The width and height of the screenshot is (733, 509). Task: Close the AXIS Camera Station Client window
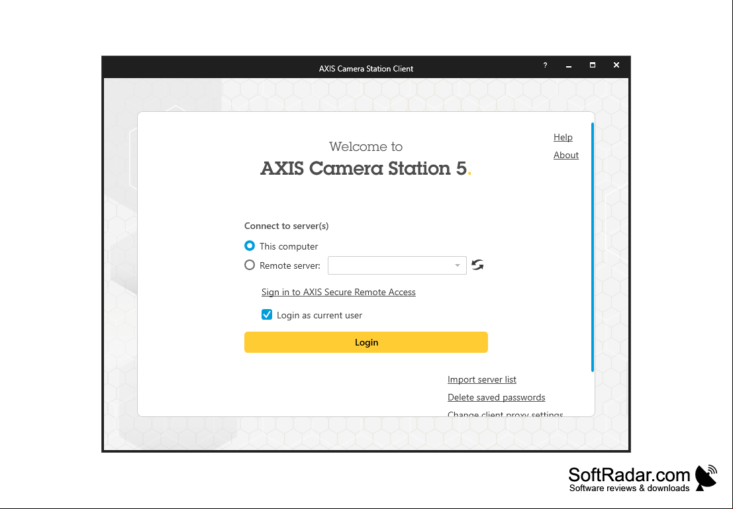coord(616,66)
